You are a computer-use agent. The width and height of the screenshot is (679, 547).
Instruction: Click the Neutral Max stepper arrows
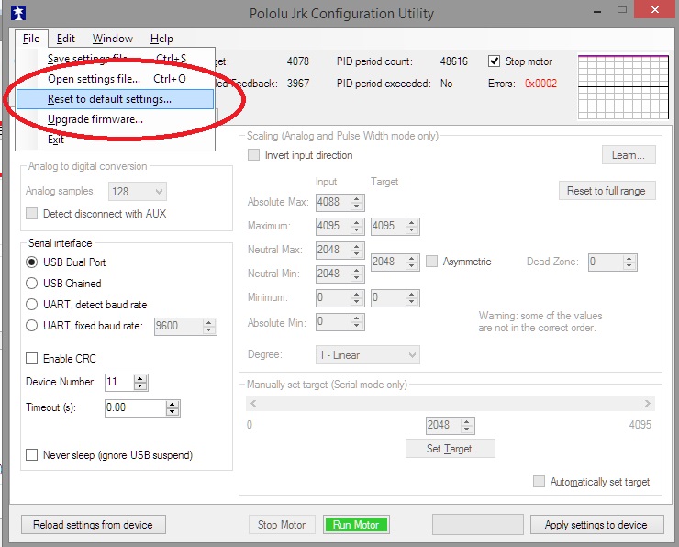click(x=356, y=250)
